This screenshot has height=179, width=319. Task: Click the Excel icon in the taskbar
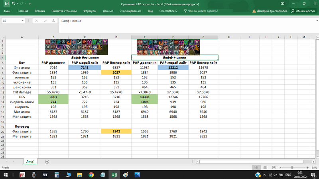pos(114,175)
